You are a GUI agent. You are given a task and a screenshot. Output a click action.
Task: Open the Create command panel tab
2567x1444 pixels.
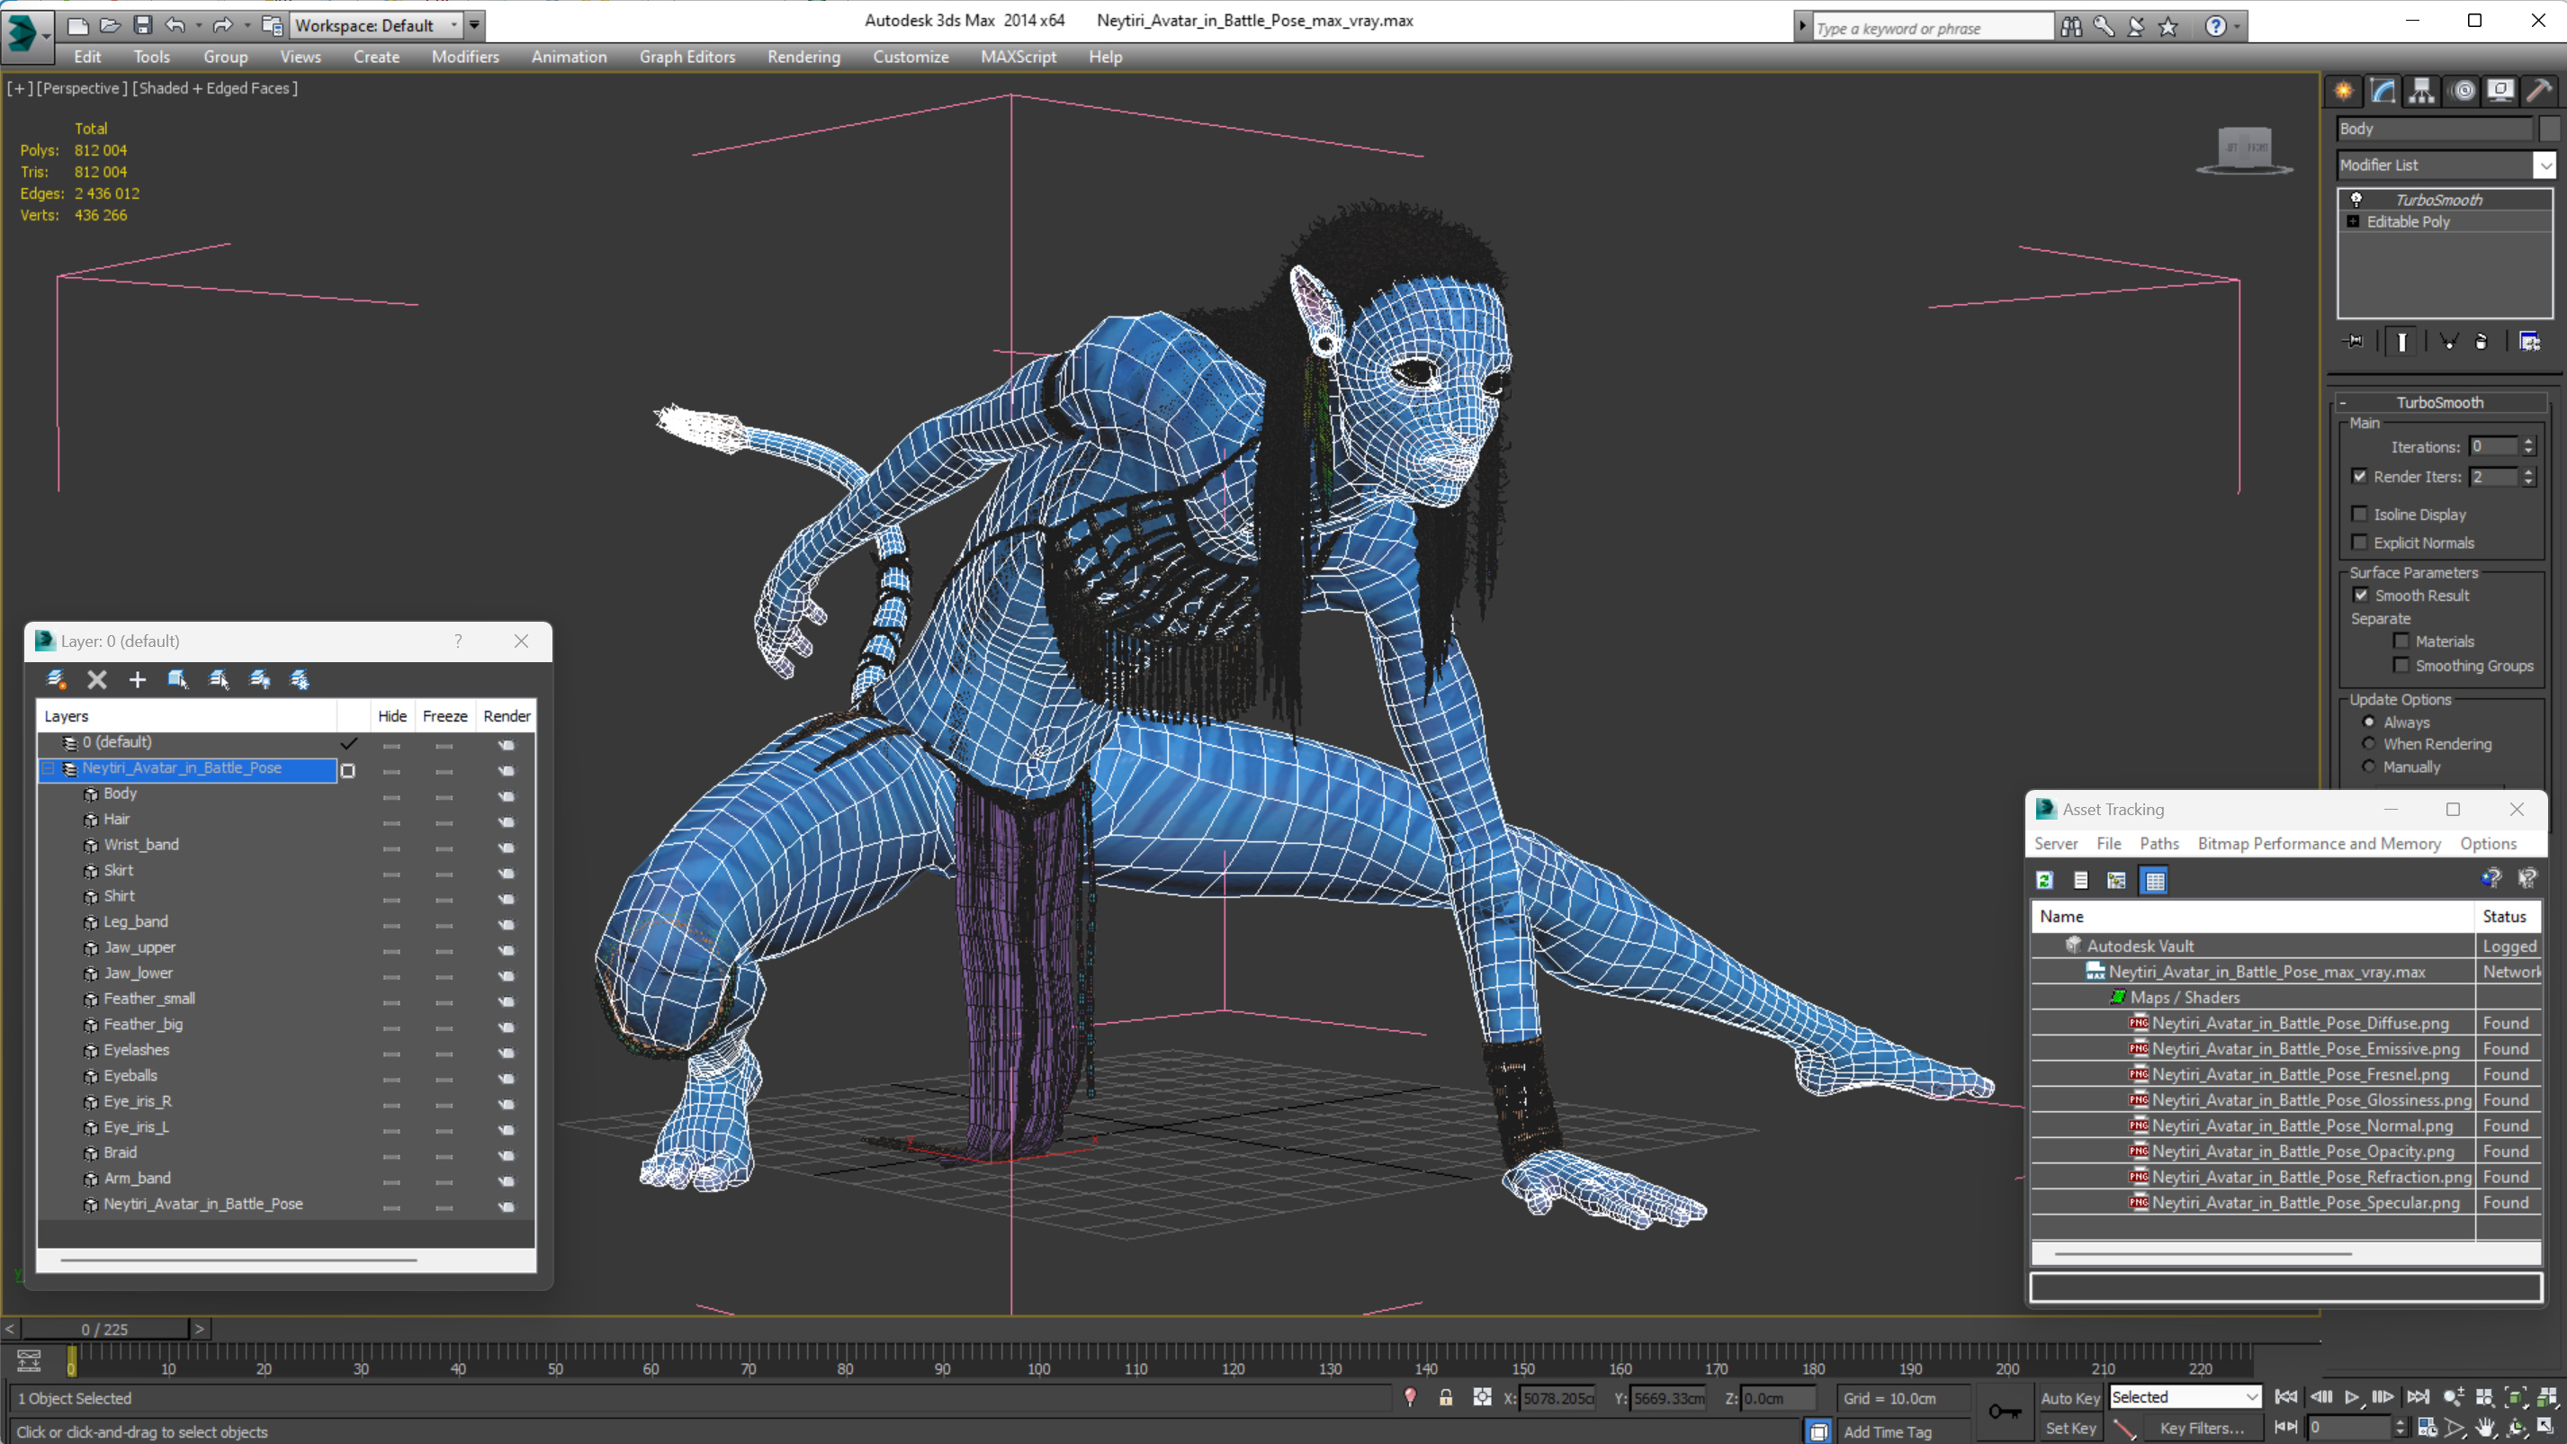tap(2343, 91)
